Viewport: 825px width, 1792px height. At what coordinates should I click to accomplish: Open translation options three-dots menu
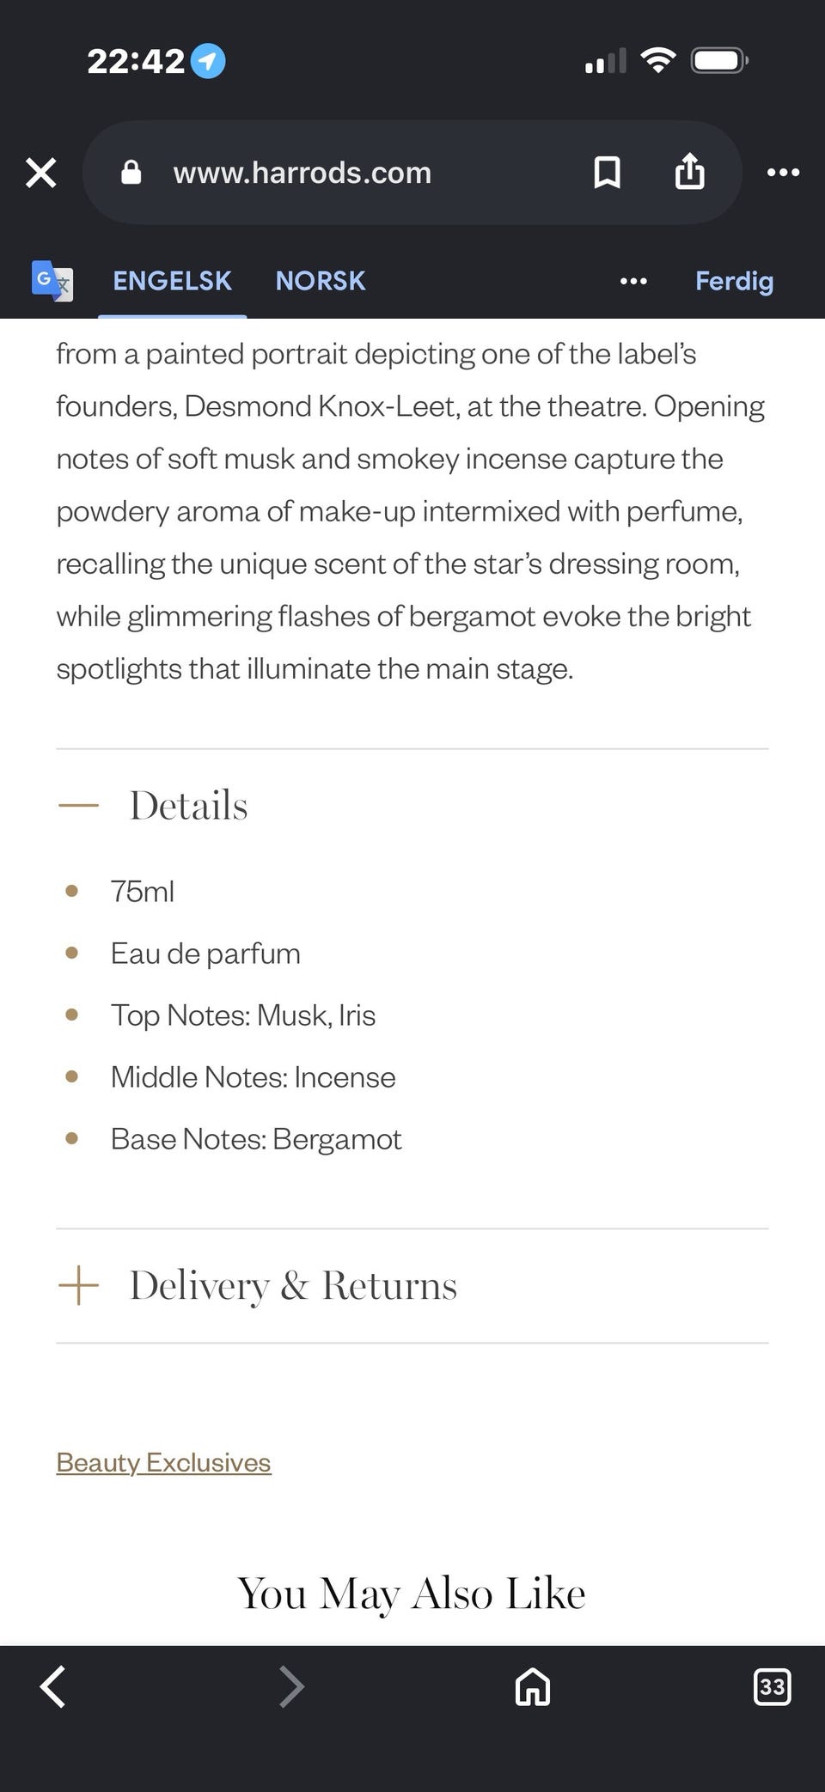633,281
